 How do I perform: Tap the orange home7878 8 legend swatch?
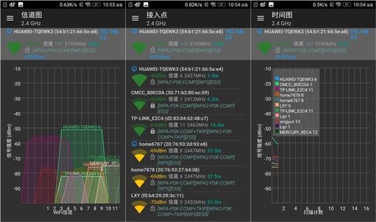[x=277, y=94]
